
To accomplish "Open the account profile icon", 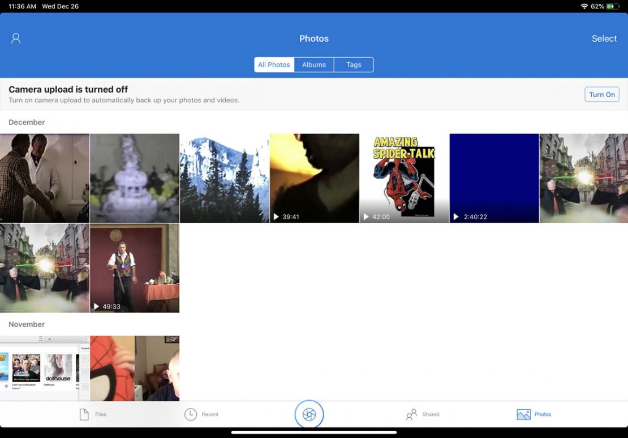I will pyautogui.click(x=15, y=38).
